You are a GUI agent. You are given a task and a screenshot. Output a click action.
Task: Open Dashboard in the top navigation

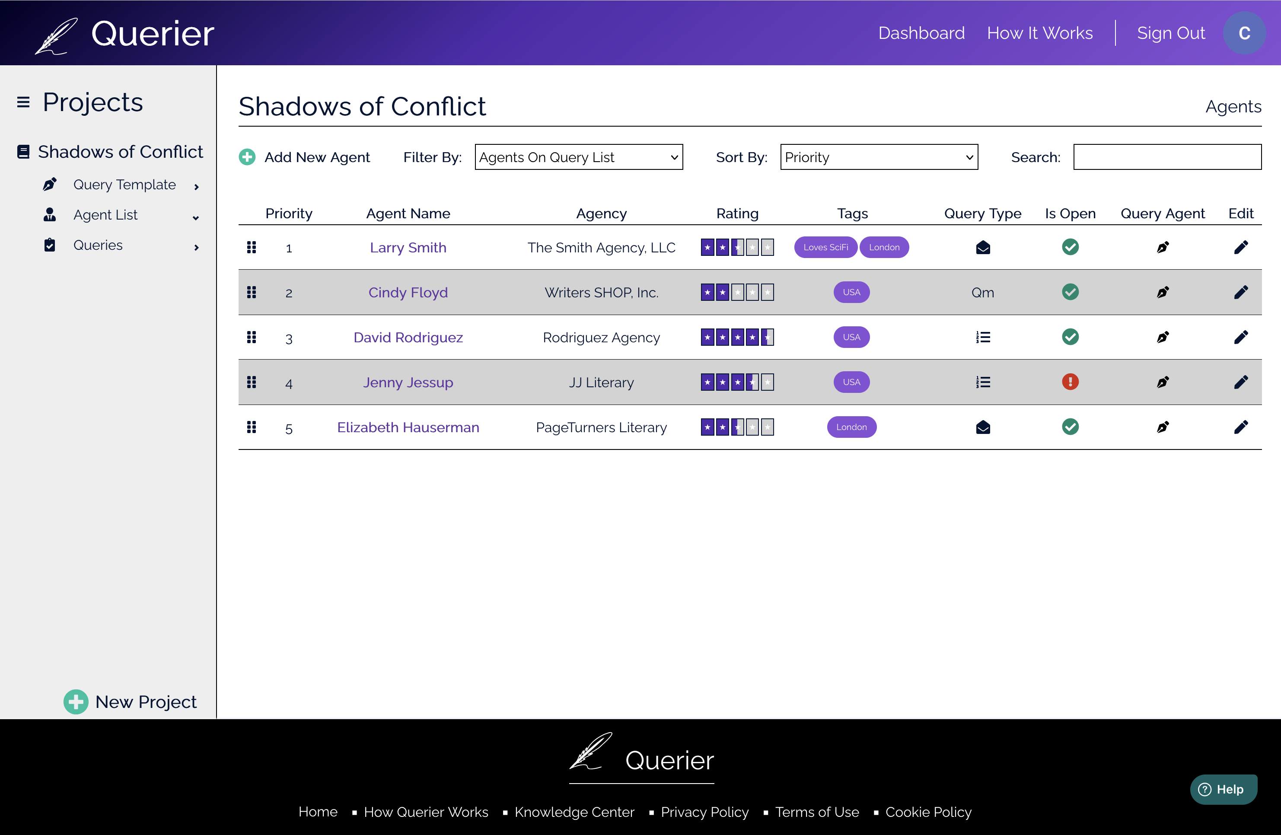coord(921,33)
